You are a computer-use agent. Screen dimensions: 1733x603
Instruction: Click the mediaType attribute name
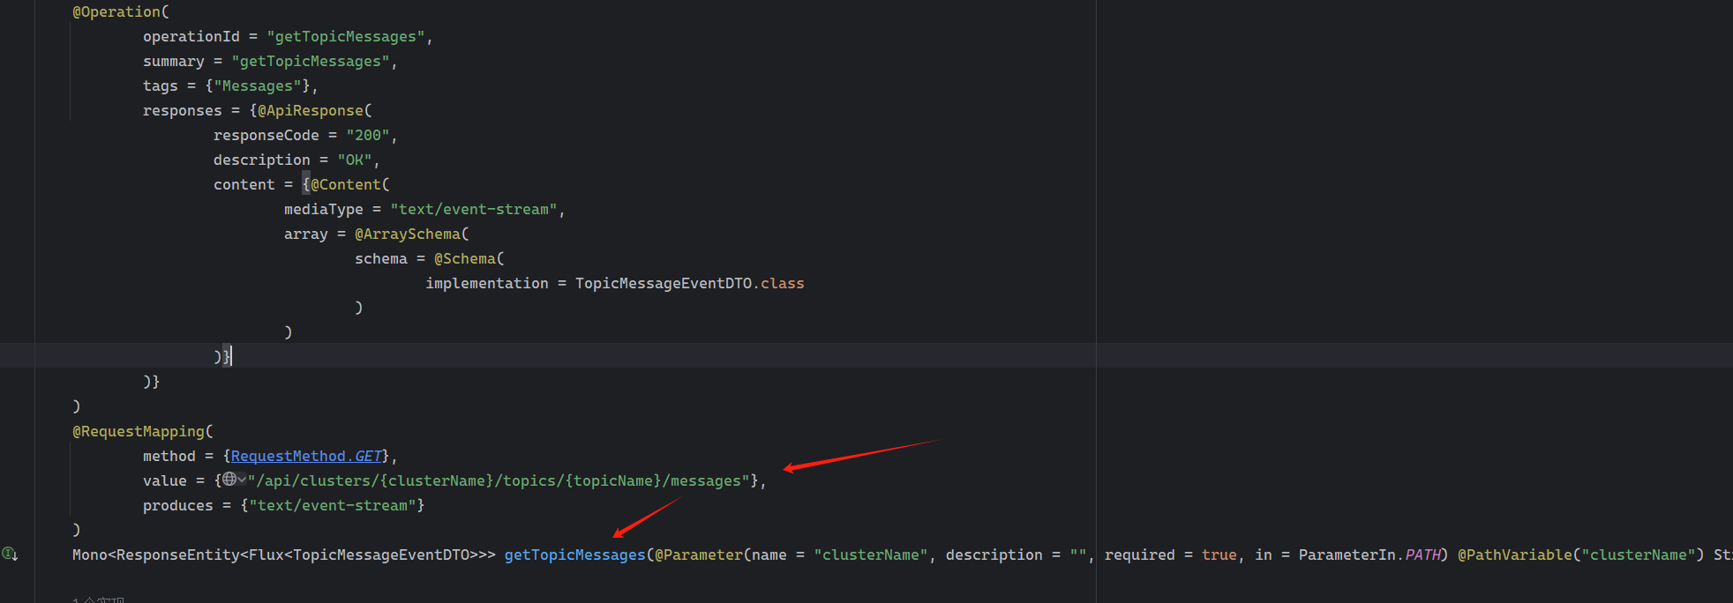(324, 209)
